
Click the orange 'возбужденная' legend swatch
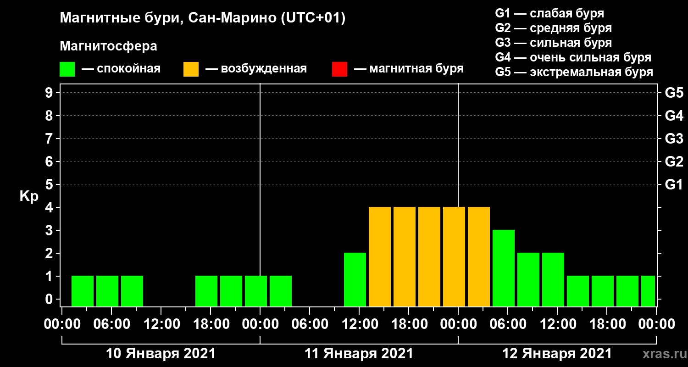(x=191, y=69)
